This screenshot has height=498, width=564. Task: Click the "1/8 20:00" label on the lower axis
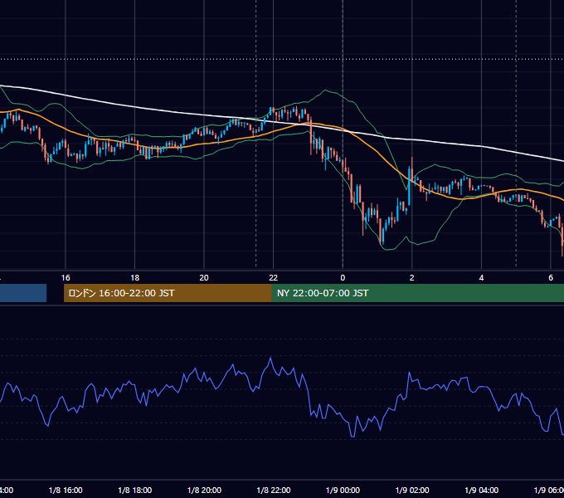(204, 490)
